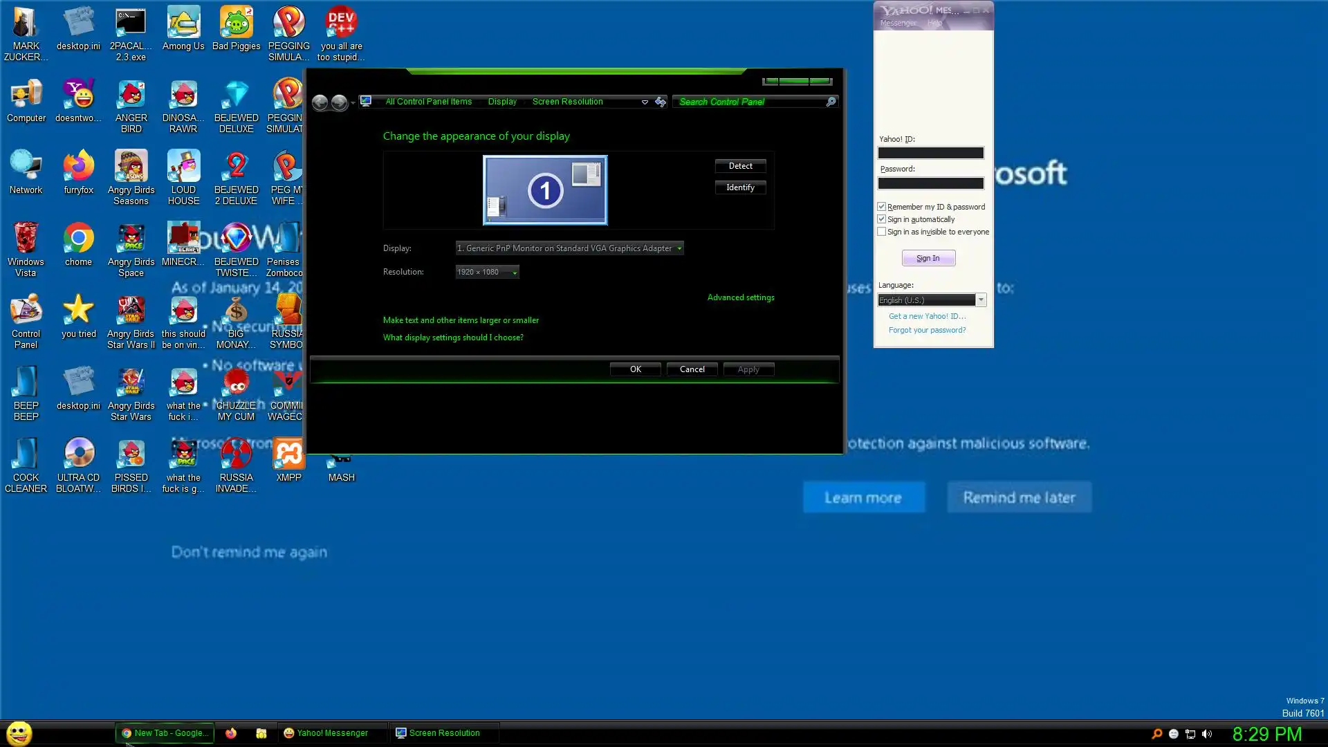Disable Sign in automatically checkbox
This screenshot has width=1328, height=747.
882,219
